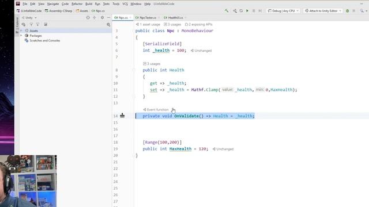The width and height of the screenshot is (369, 207).
Task: Open the Refactor menu
Action: [77, 4]
